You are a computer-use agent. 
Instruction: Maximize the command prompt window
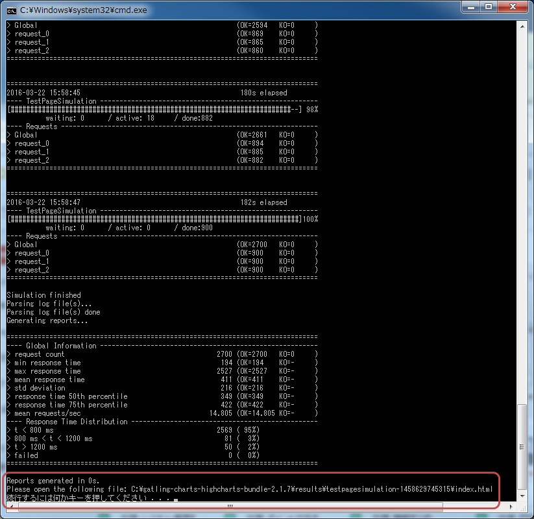pos(489,7)
